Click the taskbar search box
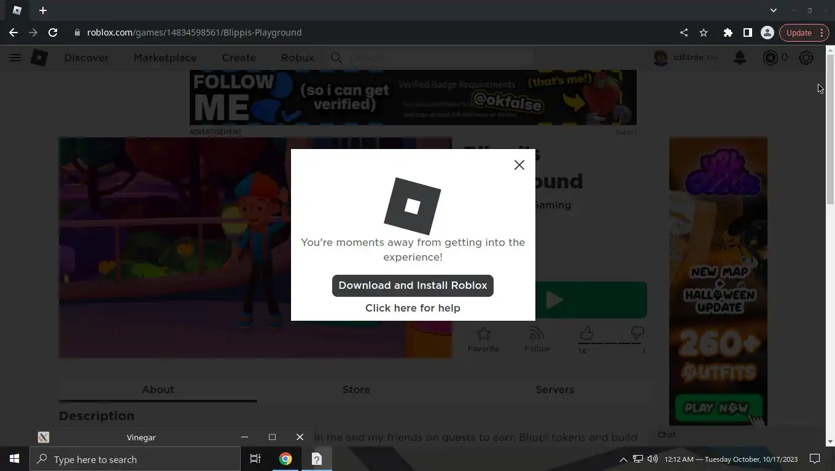The width and height of the screenshot is (835, 471). coord(135,459)
